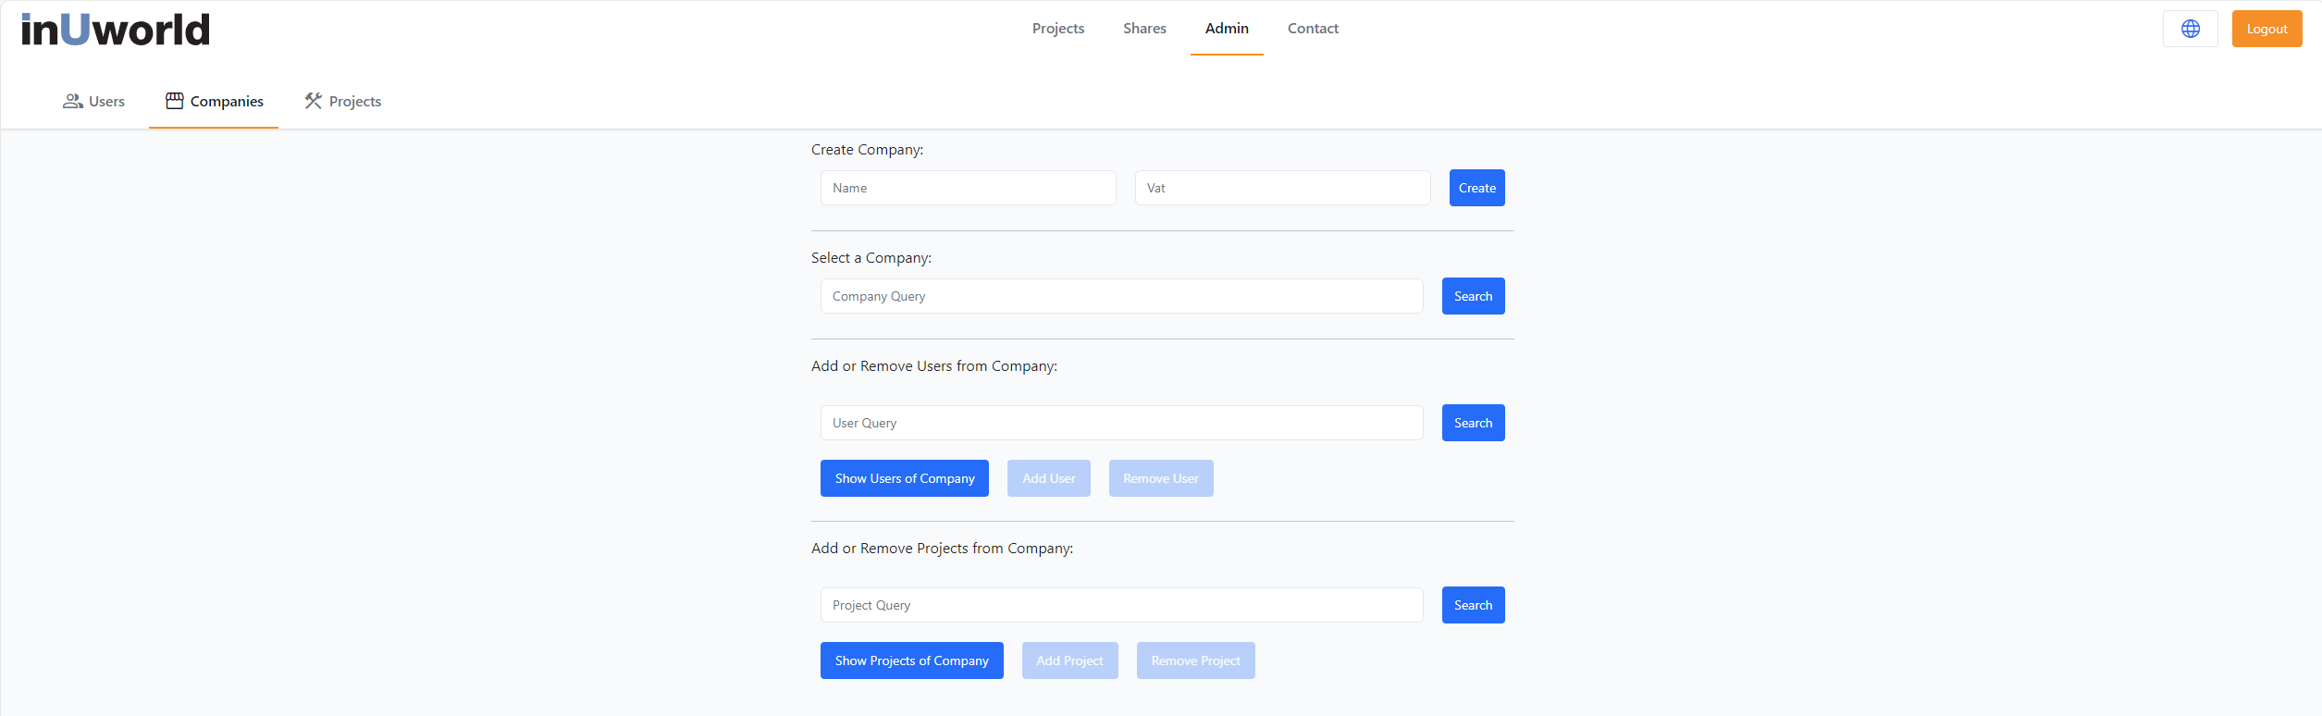
Task: Switch to the Projects admin sub-tab
Action: coord(343,102)
